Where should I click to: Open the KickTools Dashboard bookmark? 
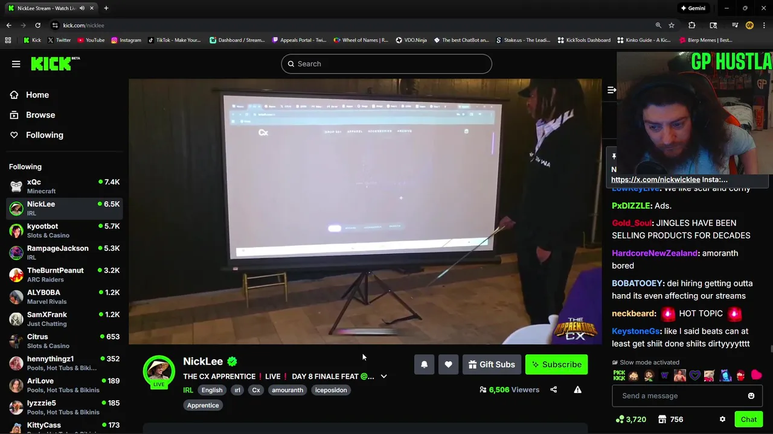584,40
